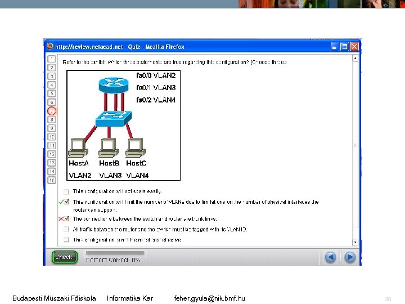The width and height of the screenshot is (405, 304).
Task: Click 'Informatika Kar' footer text
Action: point(130,298)
